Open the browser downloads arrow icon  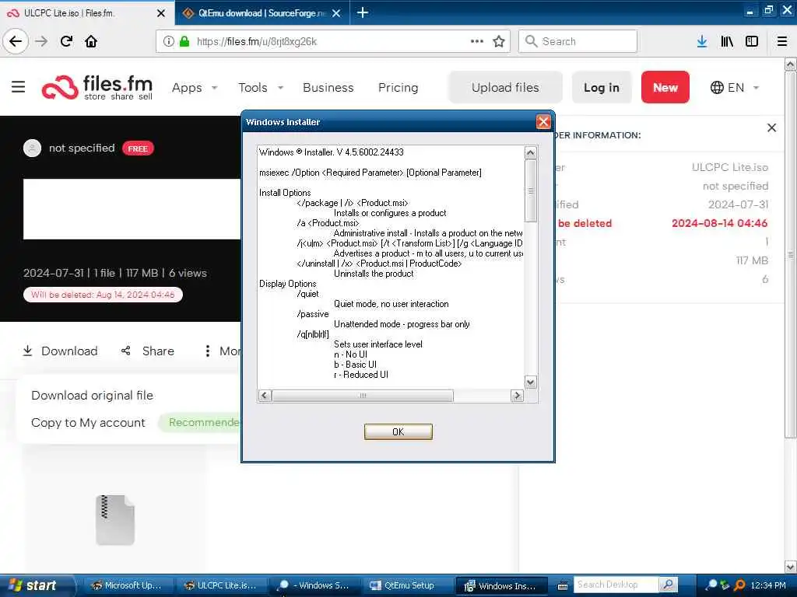coord(702,41)
